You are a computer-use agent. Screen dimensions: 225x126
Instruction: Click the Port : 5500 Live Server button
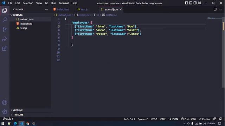click(x=188, y=119)
